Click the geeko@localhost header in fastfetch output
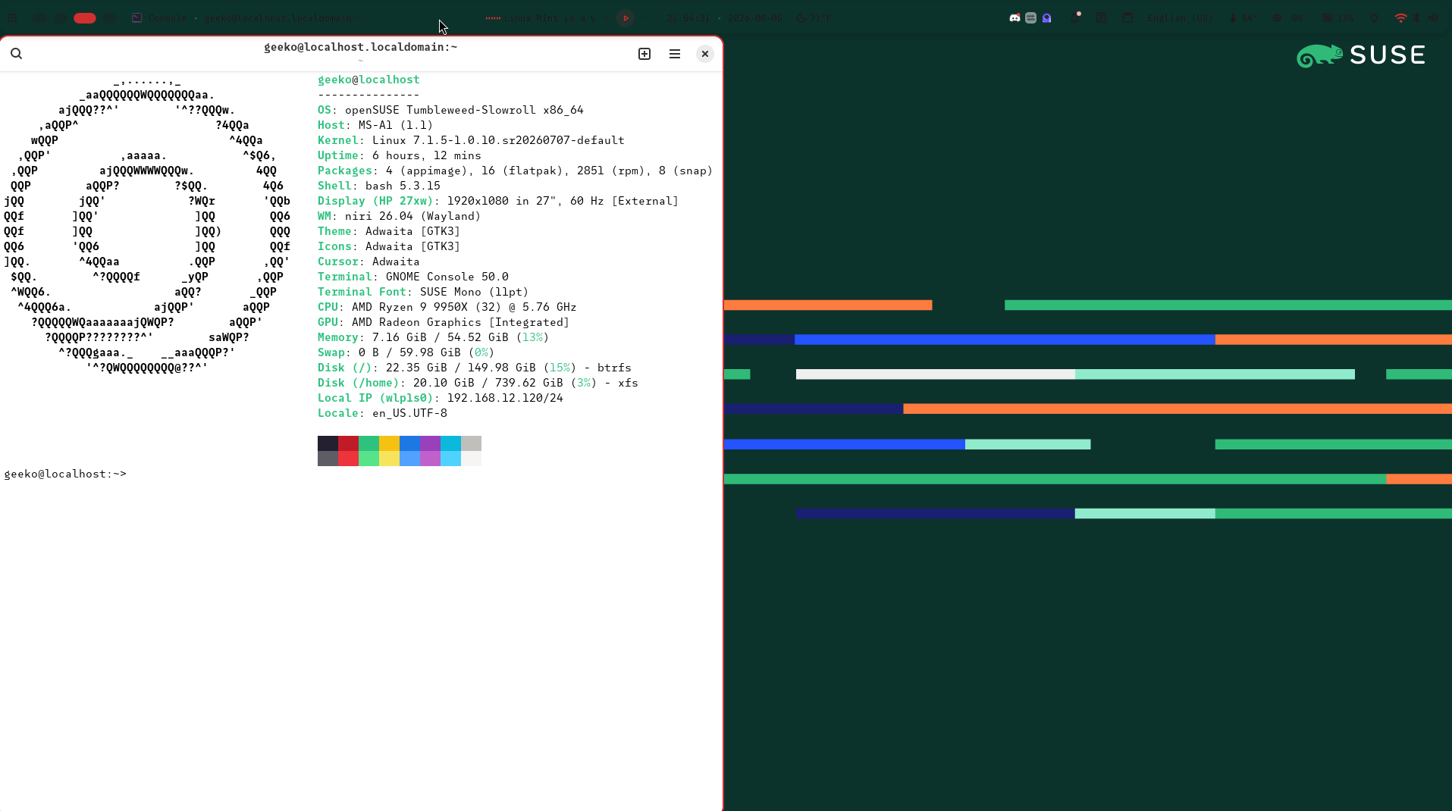The width and height of the screenshot is (1452, 811). [x=368, y=80]
